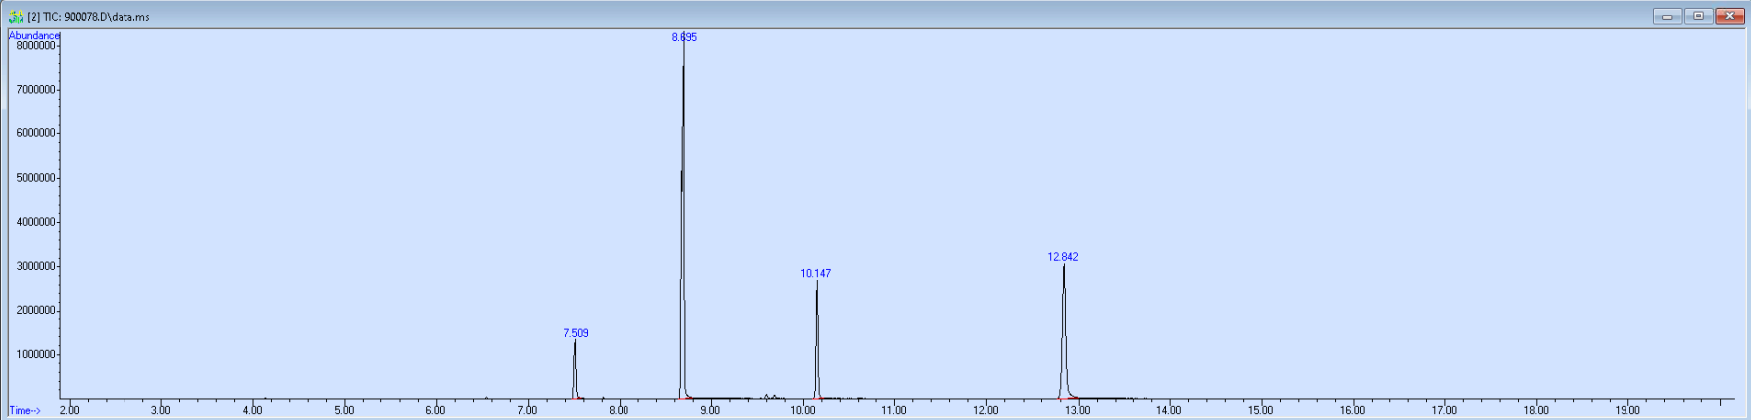The height and width of the screenshot is (420, 1751).
Task: Click the 8000000 abundance tick value
Action: [36, 45]
